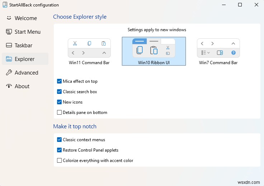Screen dimensions: 264x186
Task: Open the Explorer section
Action: click(25, 59)
